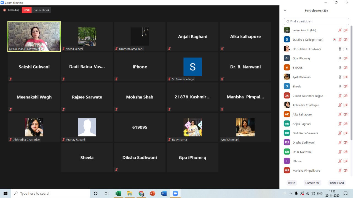
Task: Click Dr Gulshan H Gidwani's microphone icon
Action: 340,49
